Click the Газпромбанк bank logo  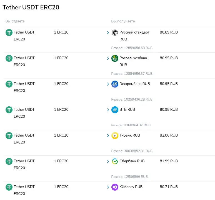(115, 84)
